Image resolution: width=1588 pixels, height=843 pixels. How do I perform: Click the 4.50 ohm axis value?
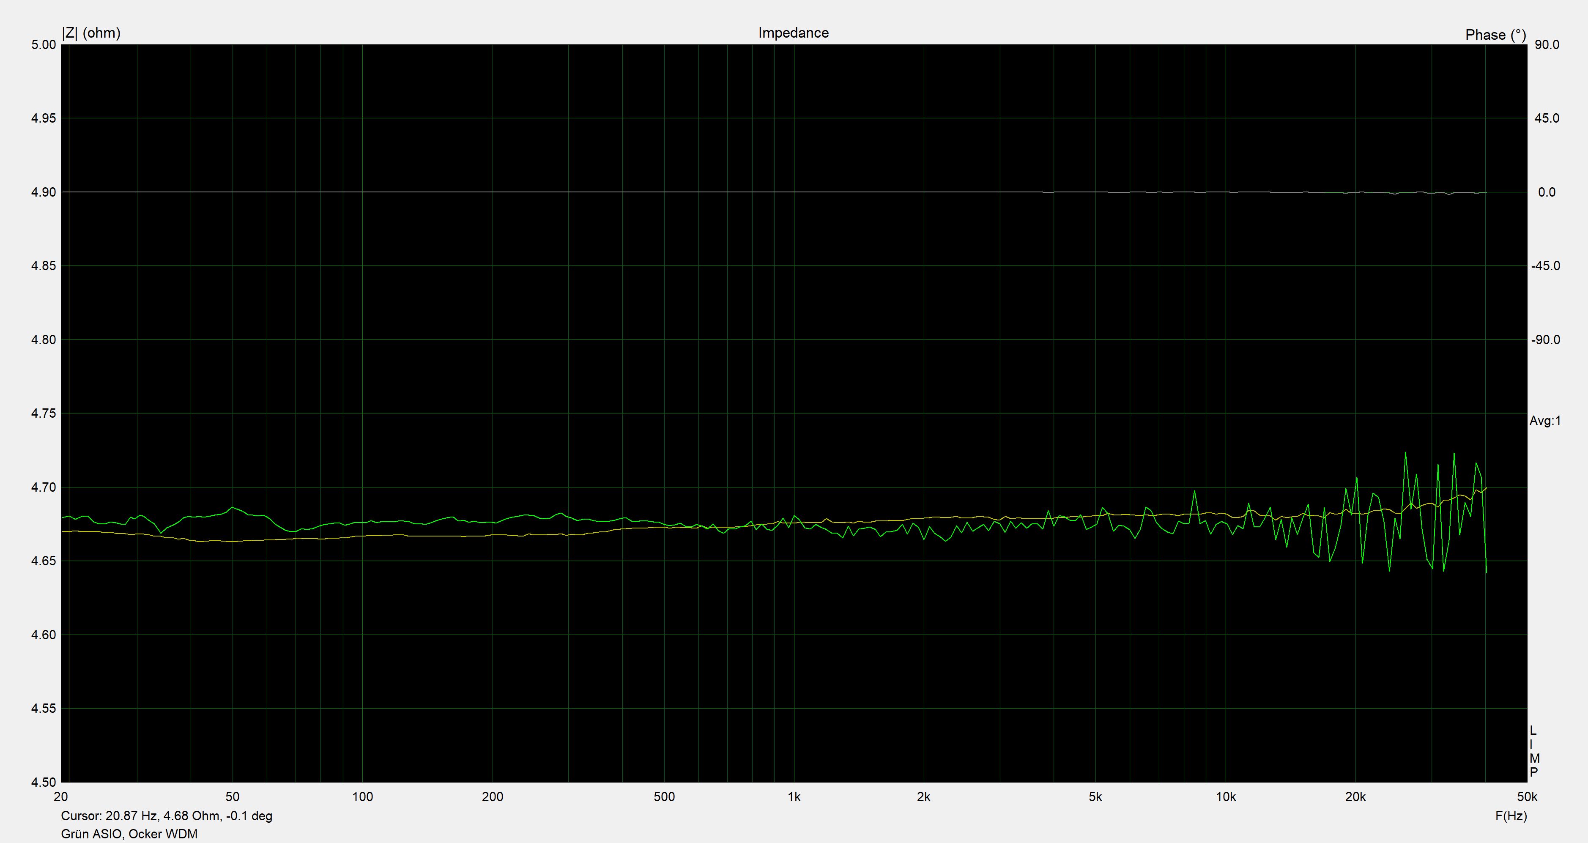pyautogui.click(x=43, y=783)
